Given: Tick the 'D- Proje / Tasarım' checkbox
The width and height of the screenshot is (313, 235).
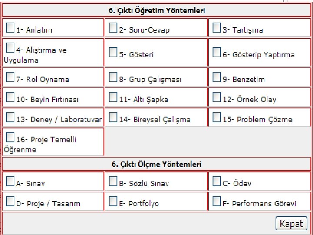Looking at the screenshot, I should pos(10,202).
